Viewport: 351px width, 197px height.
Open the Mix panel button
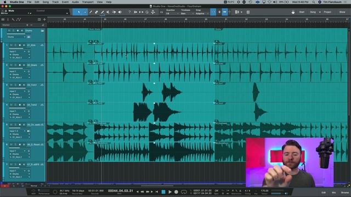(333, 192)
